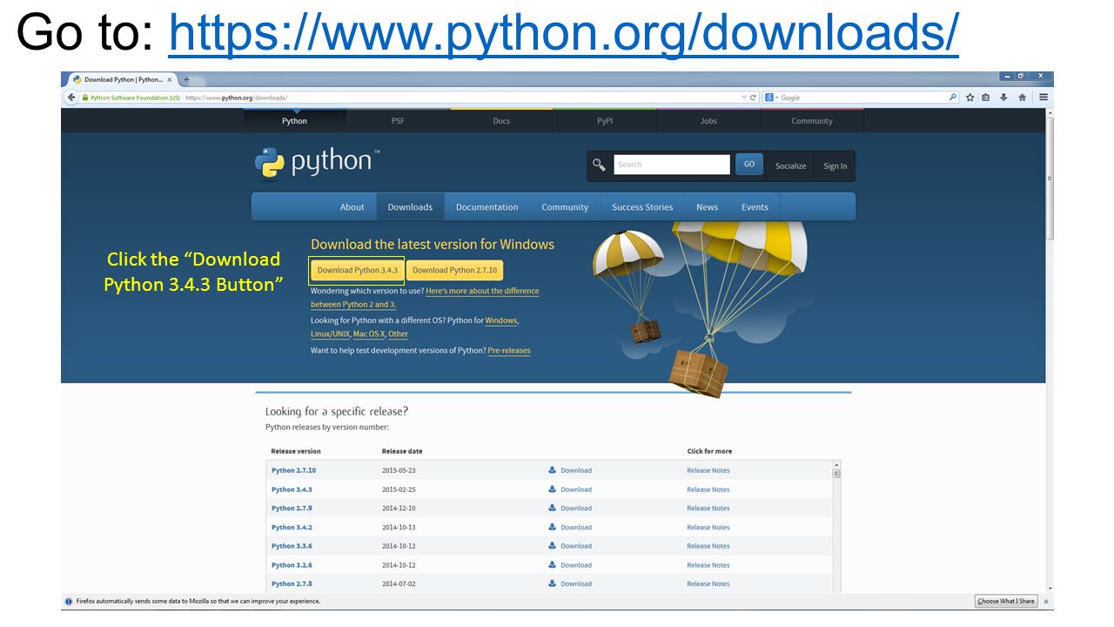Open the Success Stories menu item
Screen dimensions: 1114x627
pos(642,207)
